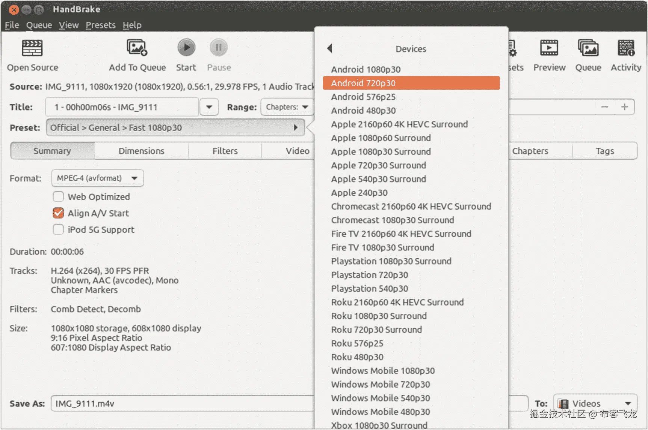Choose the Playstation 720p30 preset
This screenshot has height=430, width=648.
(x=411, y=275)
